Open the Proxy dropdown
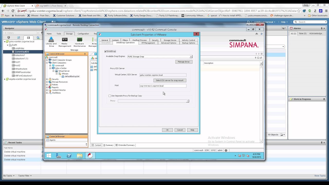 187,101
